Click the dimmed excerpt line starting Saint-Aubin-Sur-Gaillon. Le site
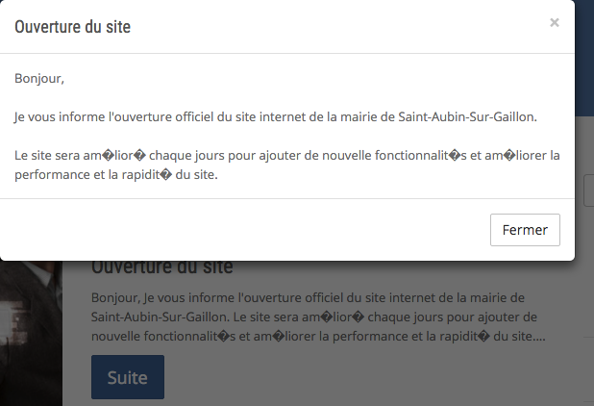 pos(314,317)
